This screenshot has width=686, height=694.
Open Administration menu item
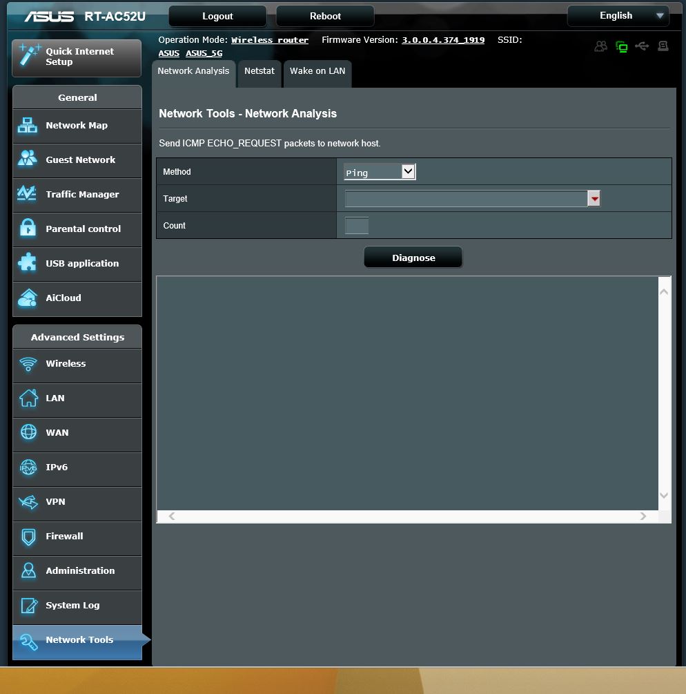click(x=77, y=572)
